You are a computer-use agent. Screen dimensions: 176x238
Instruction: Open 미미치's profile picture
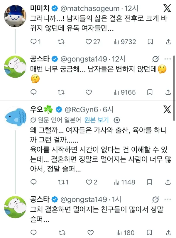point(15,16)
